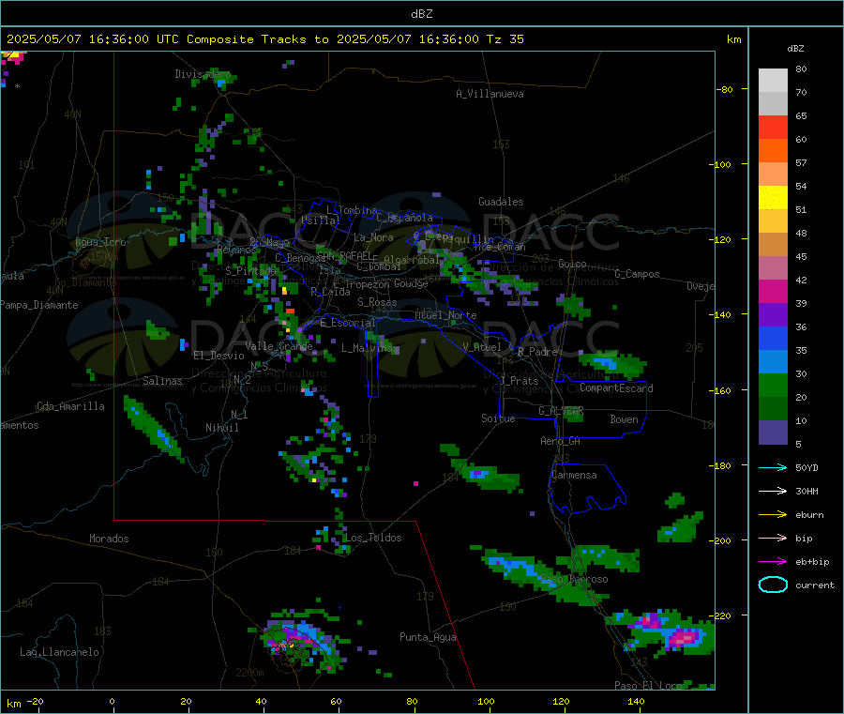Select the red 60 dBZ color swatch
This screenshot has width=844, height=714.
[x=773, y=127]
